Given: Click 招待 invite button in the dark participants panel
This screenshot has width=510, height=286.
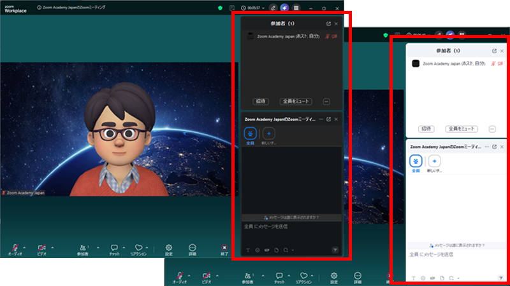Looking at the screenshot, I should [261, 101].
